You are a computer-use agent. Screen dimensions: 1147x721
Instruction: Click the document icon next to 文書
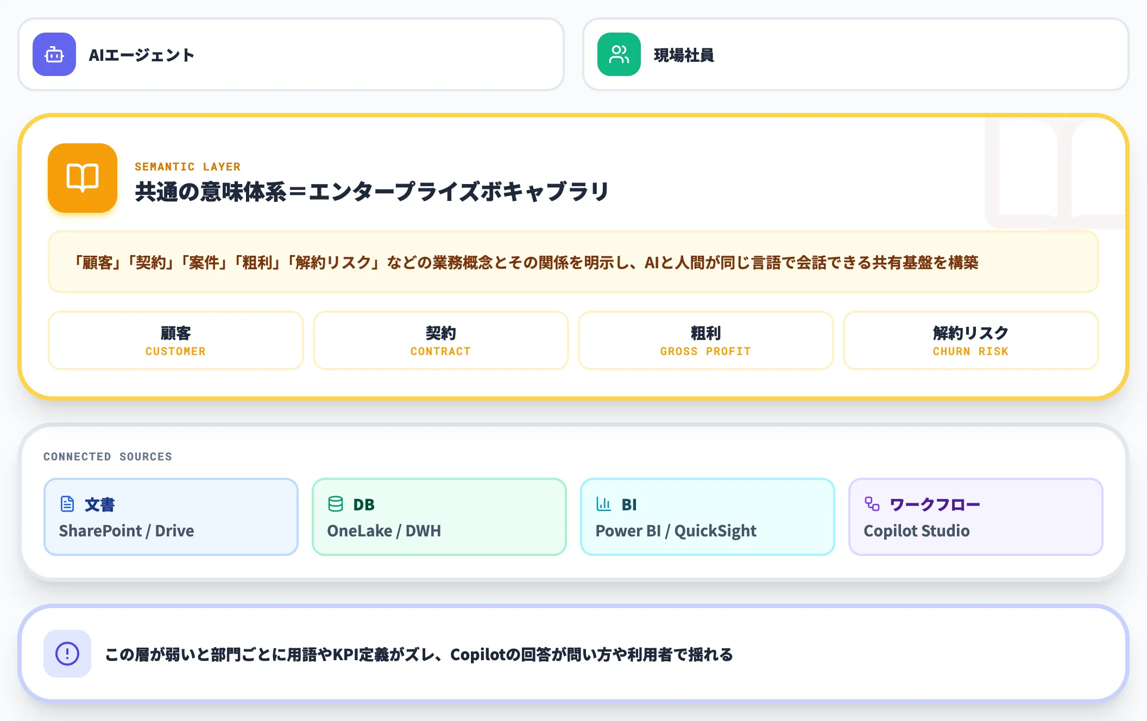pos(67,504)
